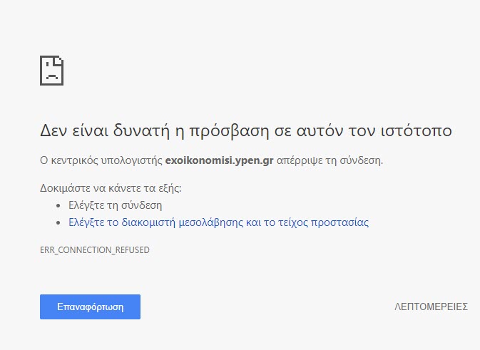Viewport: 480px width, 350px height.
Task: Click the Δοκιμάστε να κάνετε τα εξής text
Action: point(111,188)
